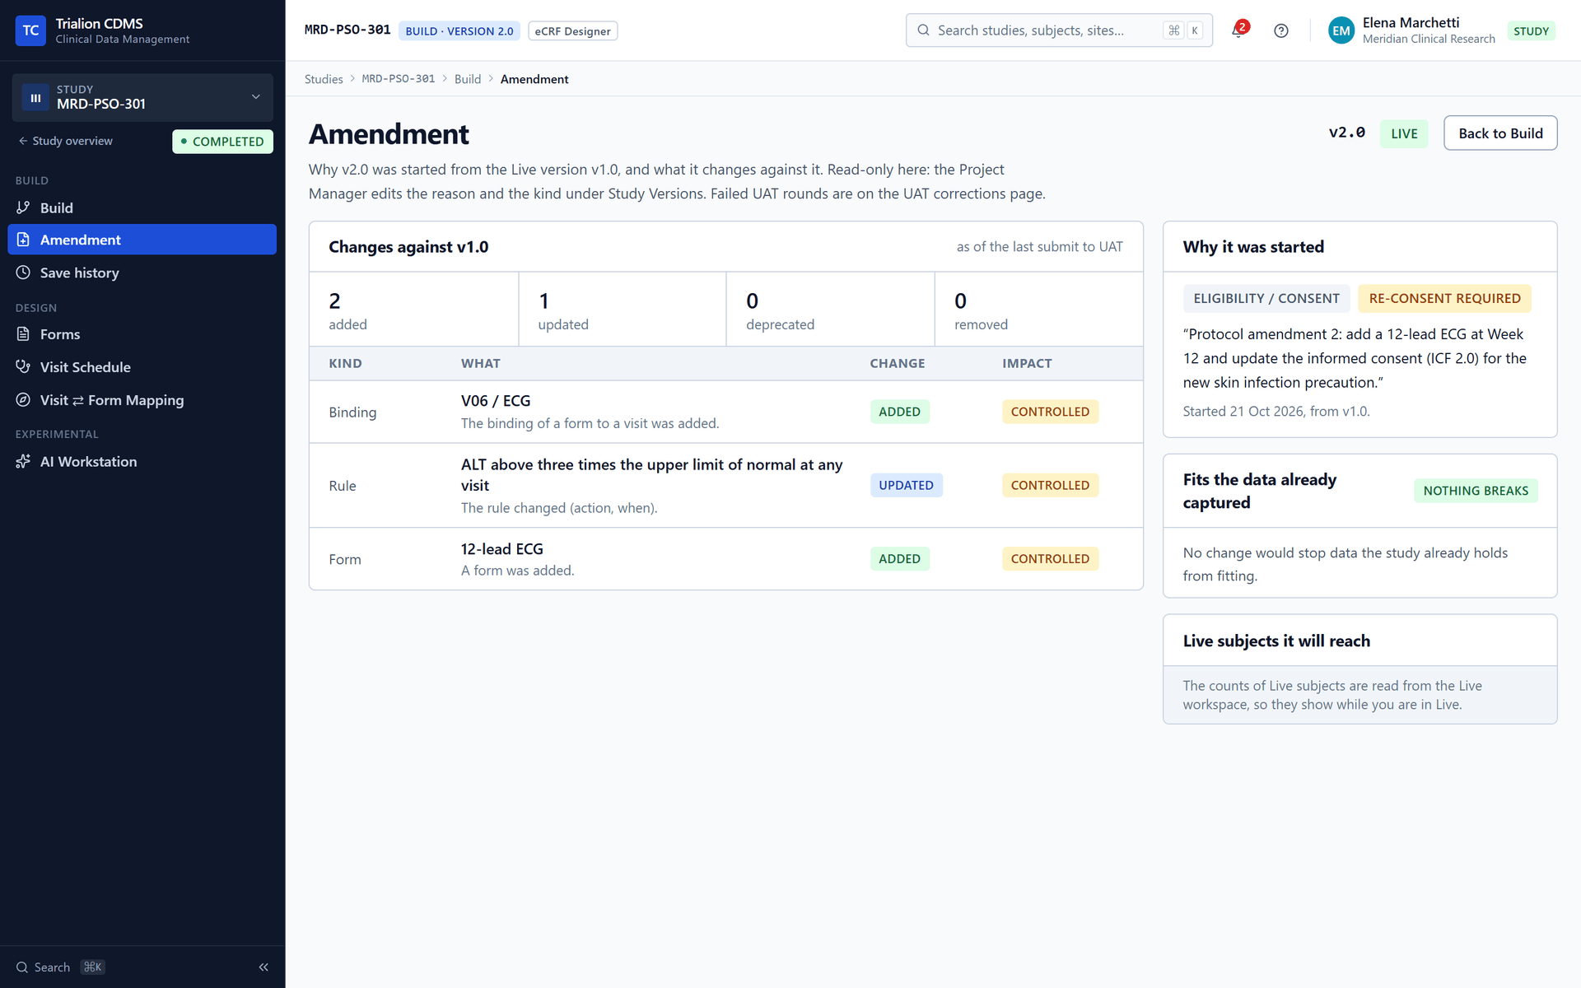Viewport: 1581px width, 988px height.
Task: Focus the Search studies, subjects, sites field
Action: (x=1059, y=30)
